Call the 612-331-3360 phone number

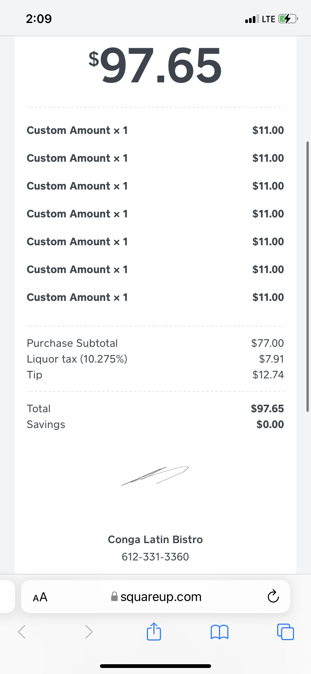(x=155, y=557)
